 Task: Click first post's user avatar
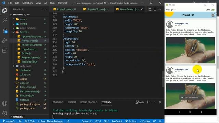coord(170,24)
